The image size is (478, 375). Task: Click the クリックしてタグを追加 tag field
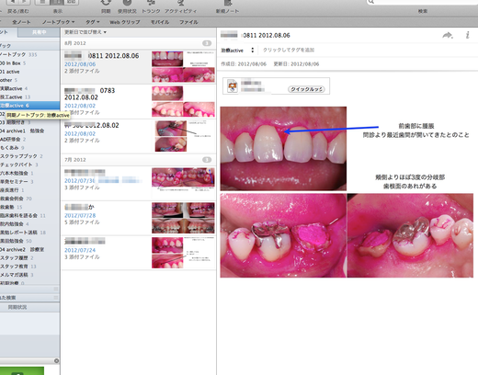tap(289, 50)
